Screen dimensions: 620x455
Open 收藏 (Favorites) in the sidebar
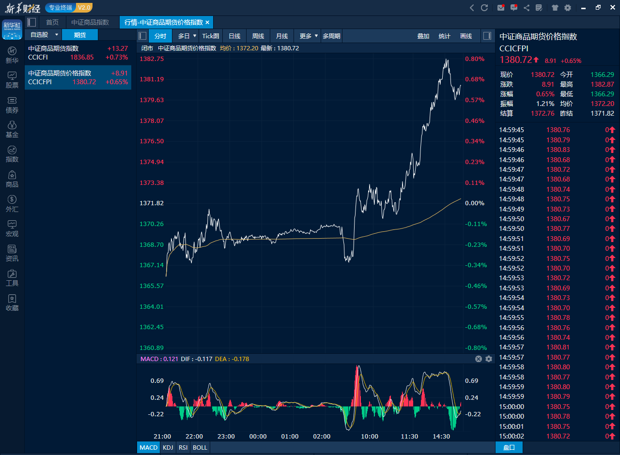12,303
